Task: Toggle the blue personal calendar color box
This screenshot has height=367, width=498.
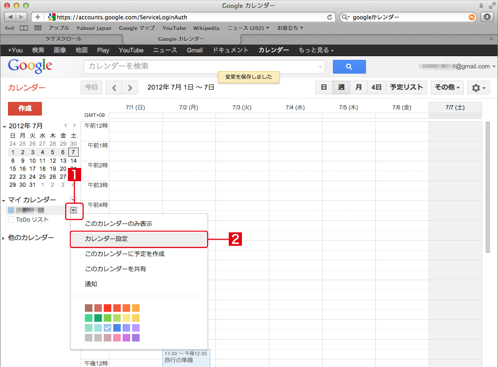Action: tap(11, 210)
